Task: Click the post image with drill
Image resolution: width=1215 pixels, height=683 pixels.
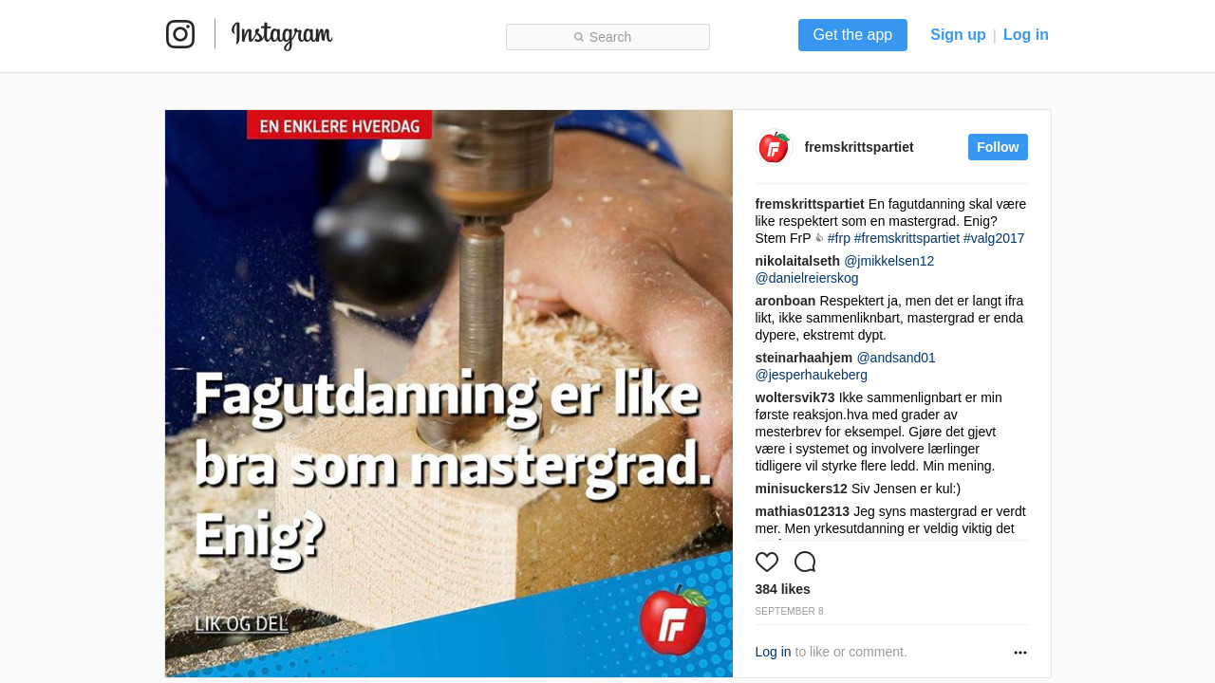Action: 449,394
